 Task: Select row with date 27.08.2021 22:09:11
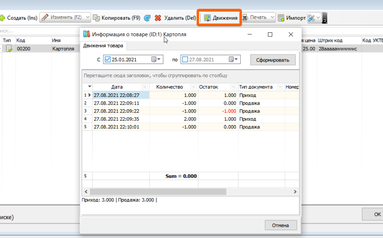pos(191,103)
